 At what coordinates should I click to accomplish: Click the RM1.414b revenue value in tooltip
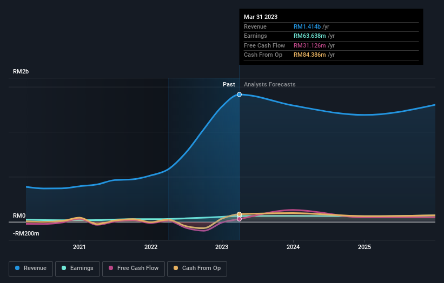pyautogui.click(x=307, y=26)
